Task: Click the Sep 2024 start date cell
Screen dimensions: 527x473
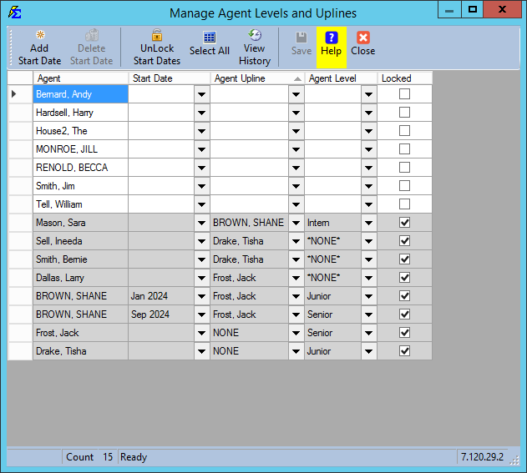Action: point(161,314)
